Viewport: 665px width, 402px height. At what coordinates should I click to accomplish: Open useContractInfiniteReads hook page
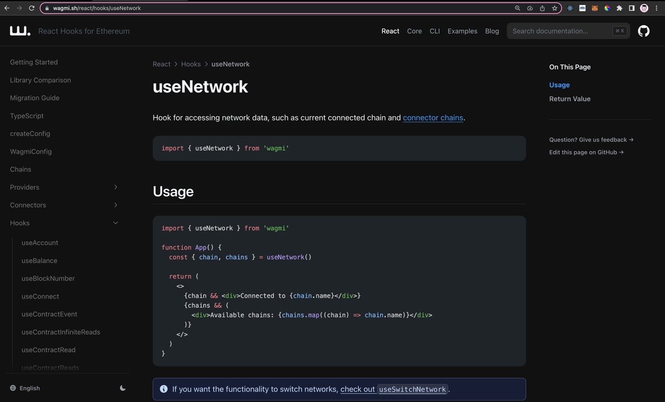tap(61, 332)
